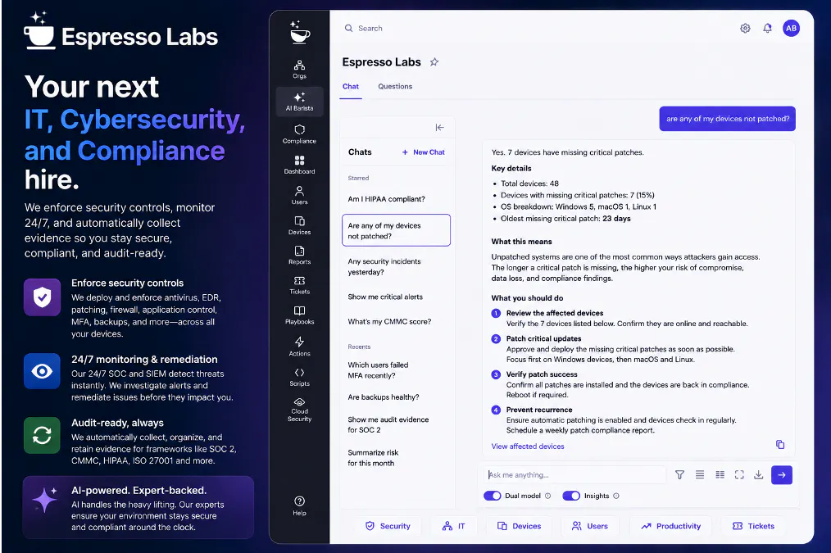Click the coffee cup logo in sidebar
Screen dimensions: 831x553
[x=300, y=32]
